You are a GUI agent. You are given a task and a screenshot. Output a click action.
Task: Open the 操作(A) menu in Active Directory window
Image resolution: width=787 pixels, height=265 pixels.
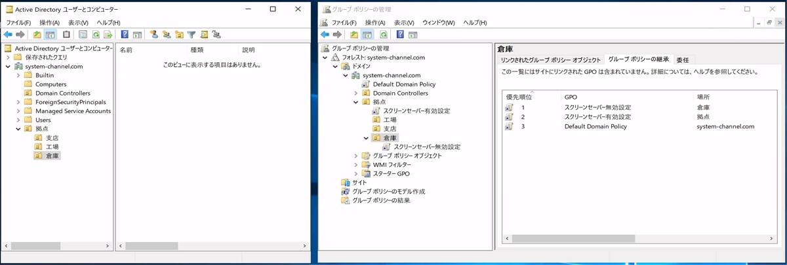(51, 23)
